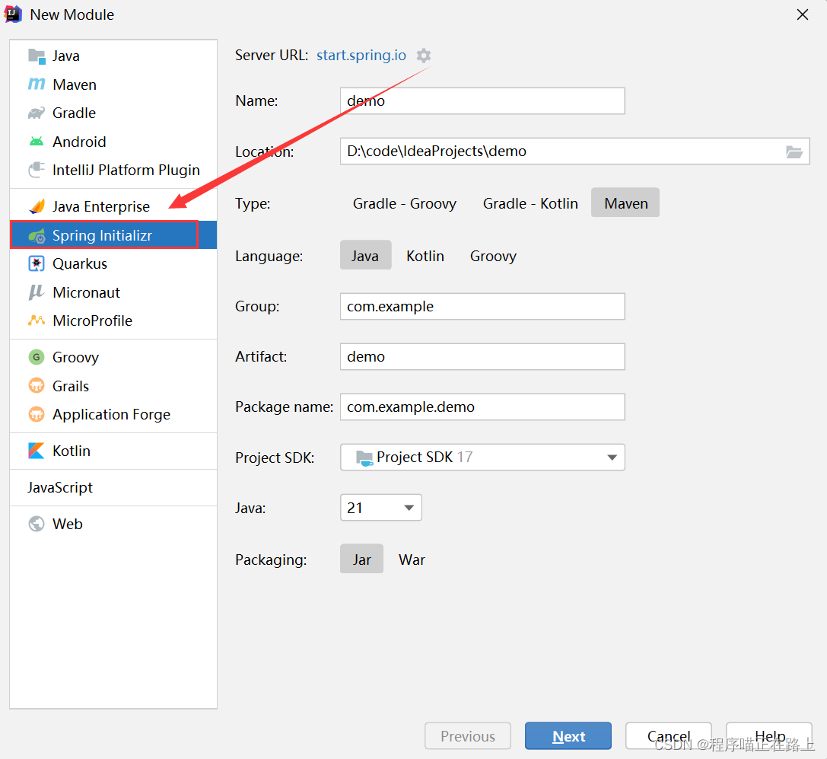Set language to Kotlin
The width and height of the screenshot is (827, 759).
pyautogui.click(x=425, y=256)
